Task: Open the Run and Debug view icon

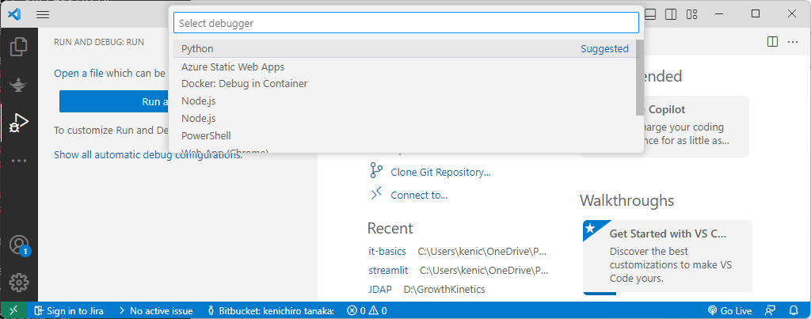Action: [x=19, y=123]
